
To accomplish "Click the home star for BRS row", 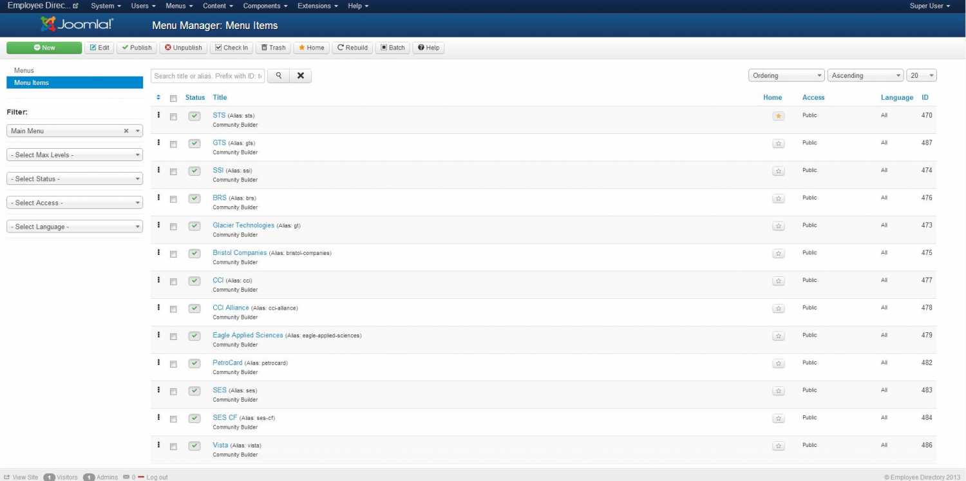I will click(x=779, y=198).
